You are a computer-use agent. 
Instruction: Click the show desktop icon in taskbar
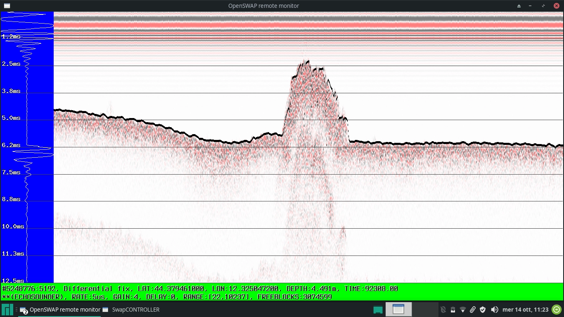point(378,310)
